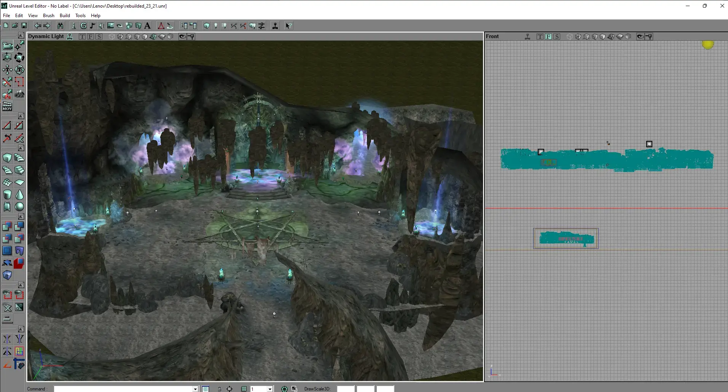Viewport: 728px width, 392px height.
Task: Toggle Side view S in Dynamic Light viewport
Action: 99,37
